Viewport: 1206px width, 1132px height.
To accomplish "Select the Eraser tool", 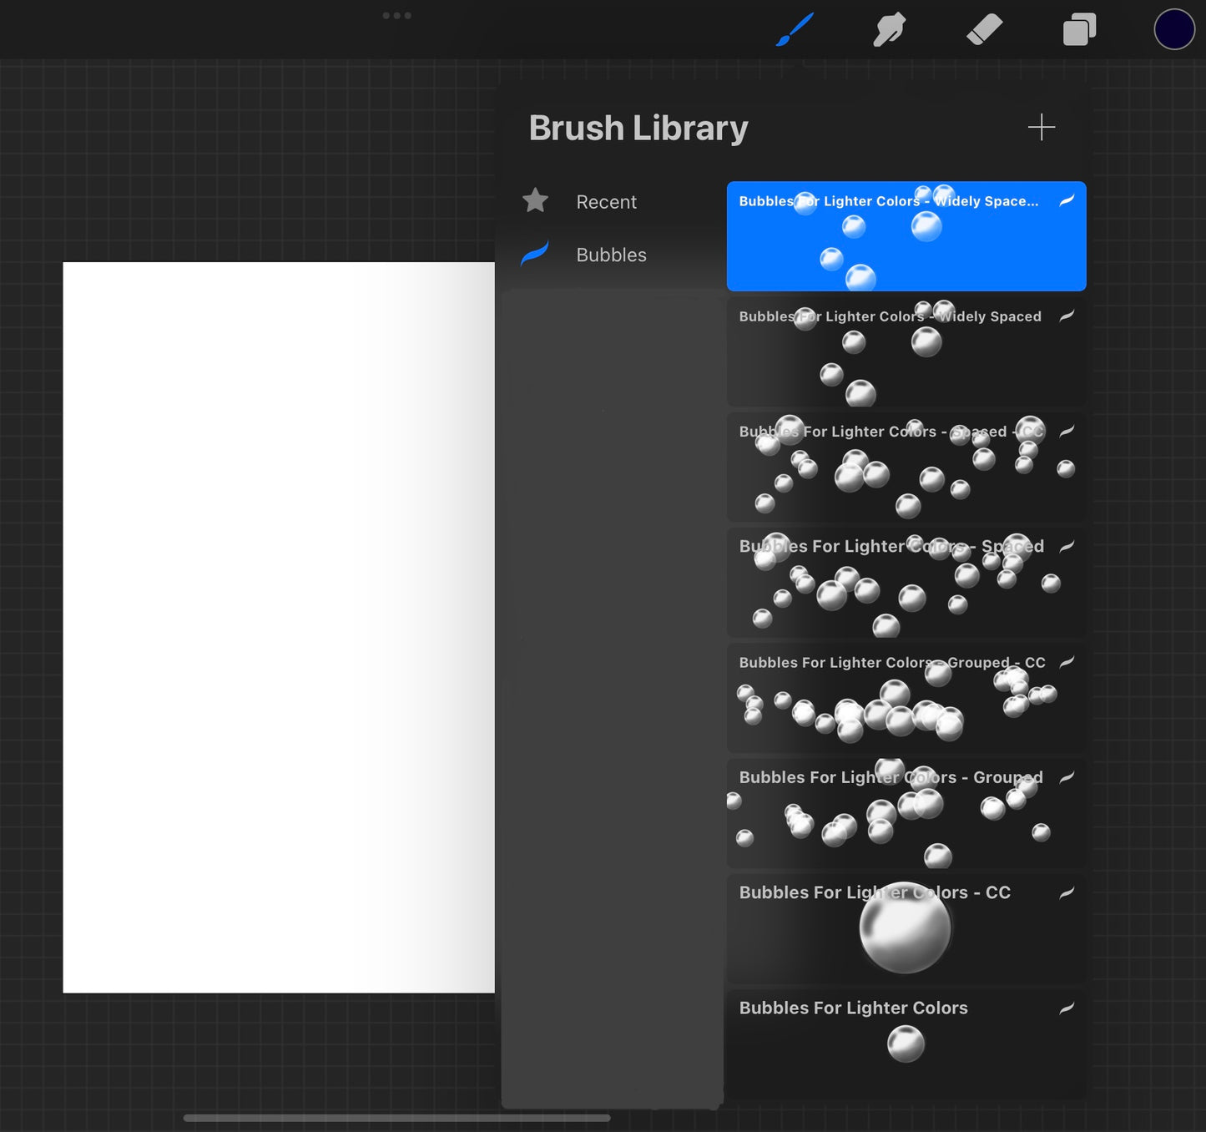I will (x=984, y=31).
